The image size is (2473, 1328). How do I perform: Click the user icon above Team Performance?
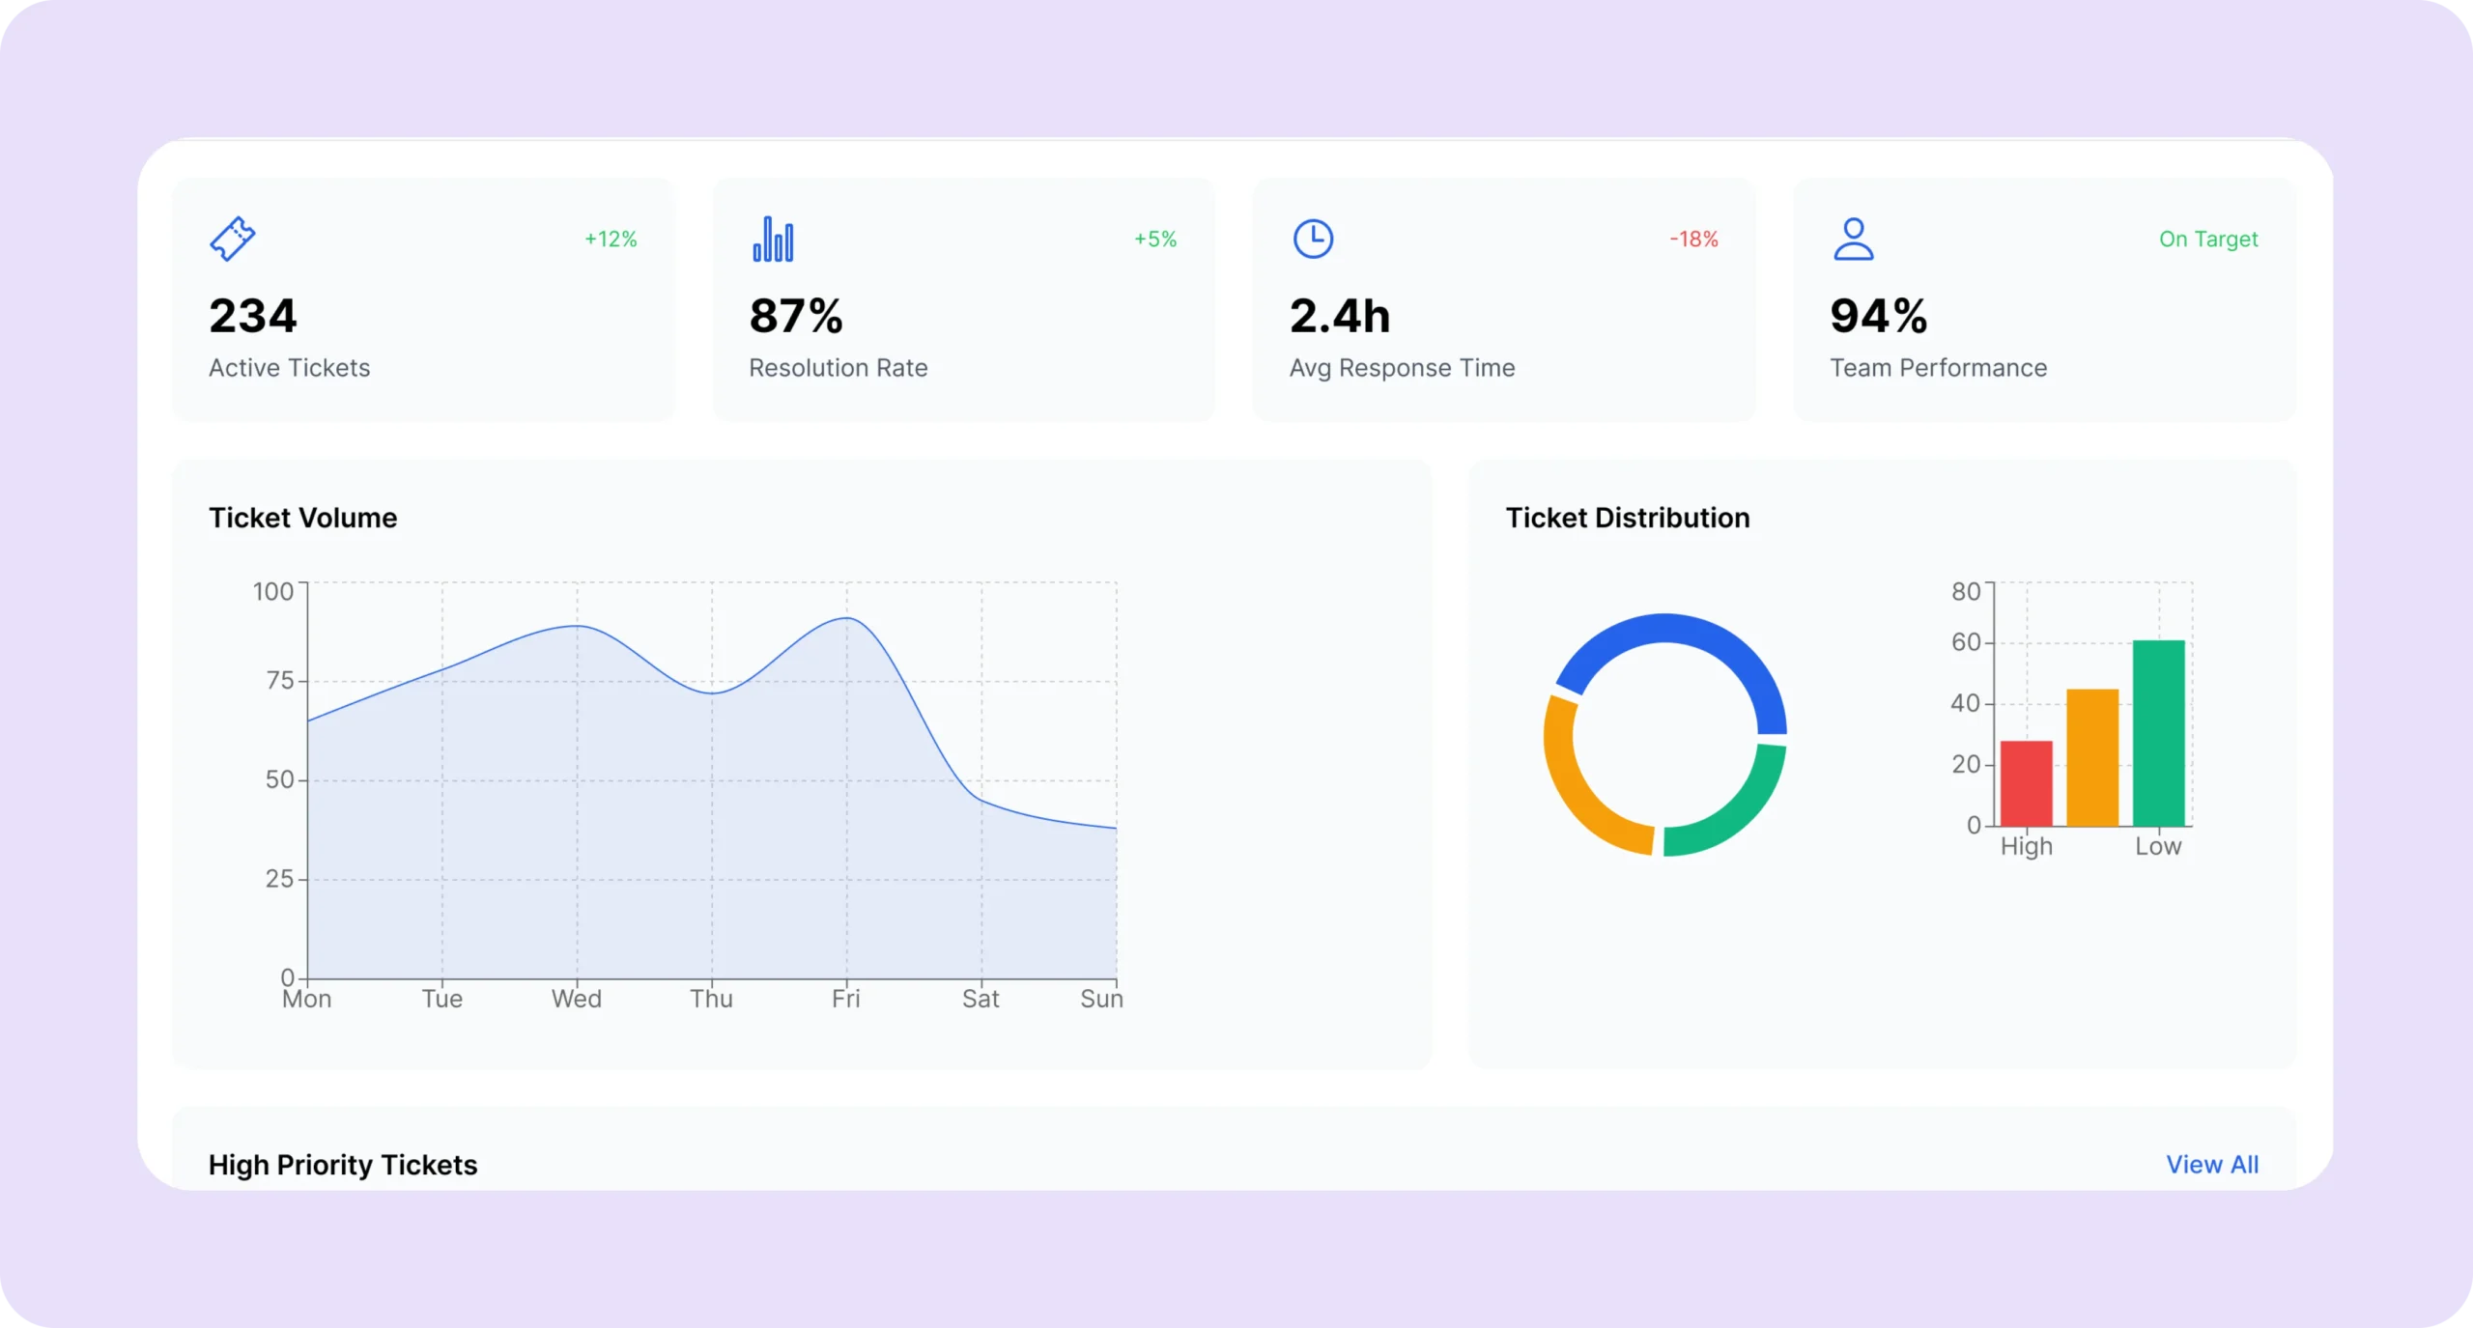coord(1853,239)
